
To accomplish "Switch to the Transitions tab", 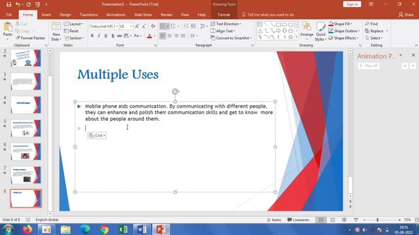I will pos(89,14).
